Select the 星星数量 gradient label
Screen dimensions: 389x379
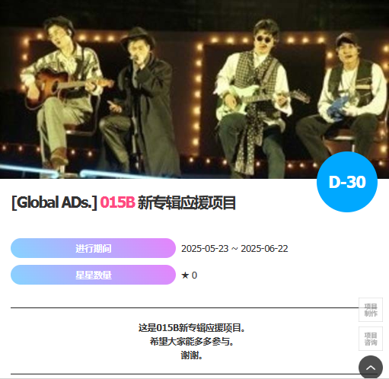coord(93,275)
